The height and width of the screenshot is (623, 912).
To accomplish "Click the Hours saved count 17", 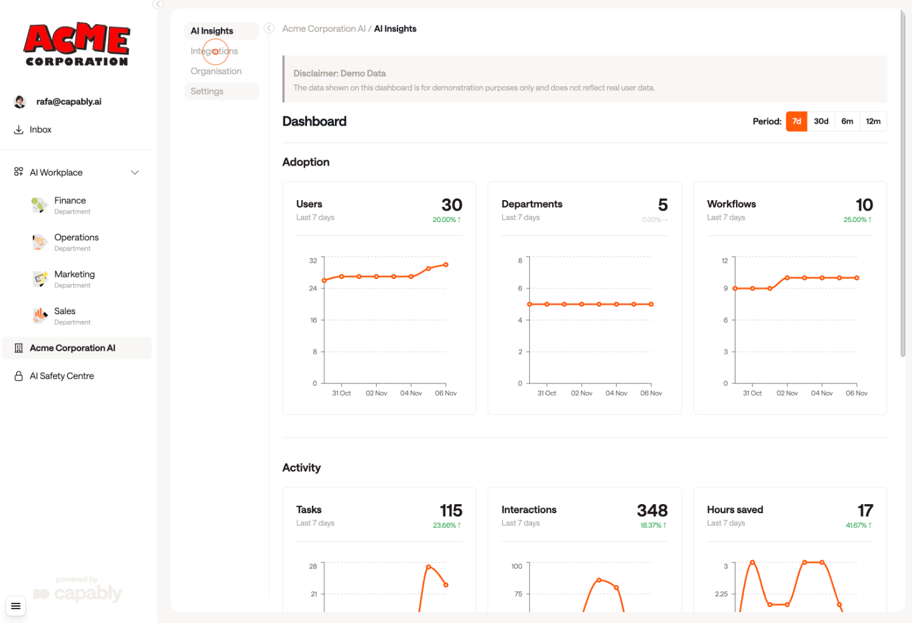I will tap(865, 511).
